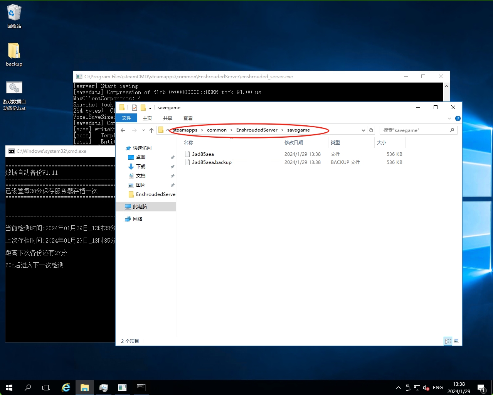The height and width of the screenshot is (395, 493).
Task: Open the EnshroudedServer quick access folder
Action: [151, 194]
